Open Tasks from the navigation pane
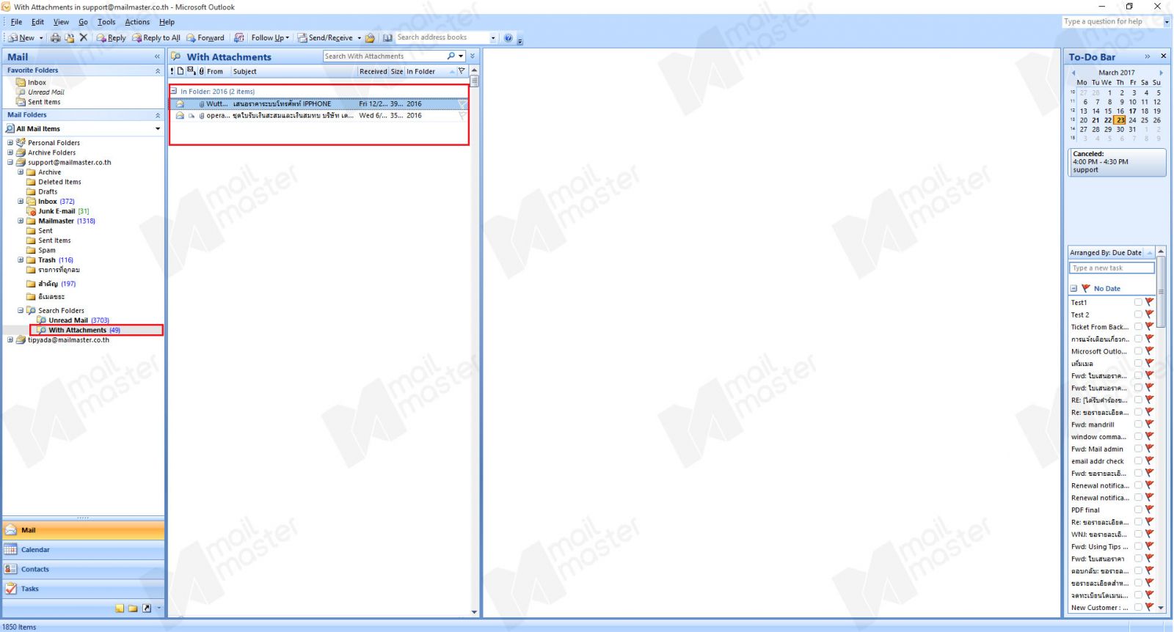This screenshot has height=632, width=1174. [x=84, y=589]
